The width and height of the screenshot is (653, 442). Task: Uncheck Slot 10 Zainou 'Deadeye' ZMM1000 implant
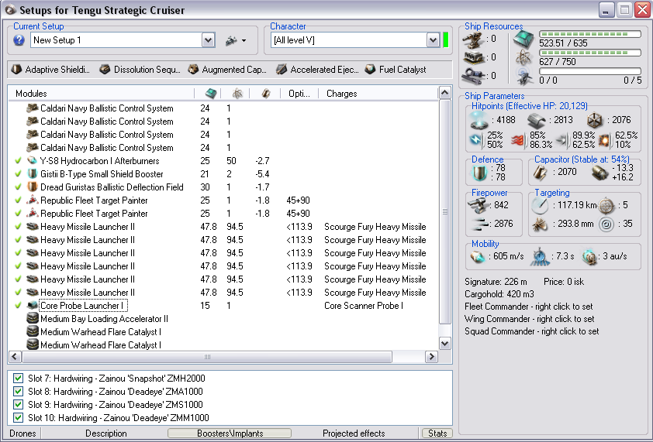[18, 417]
